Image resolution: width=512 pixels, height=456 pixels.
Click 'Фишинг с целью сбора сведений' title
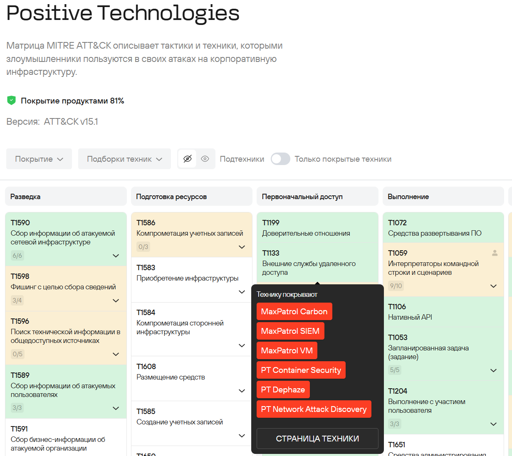point(63,287)
